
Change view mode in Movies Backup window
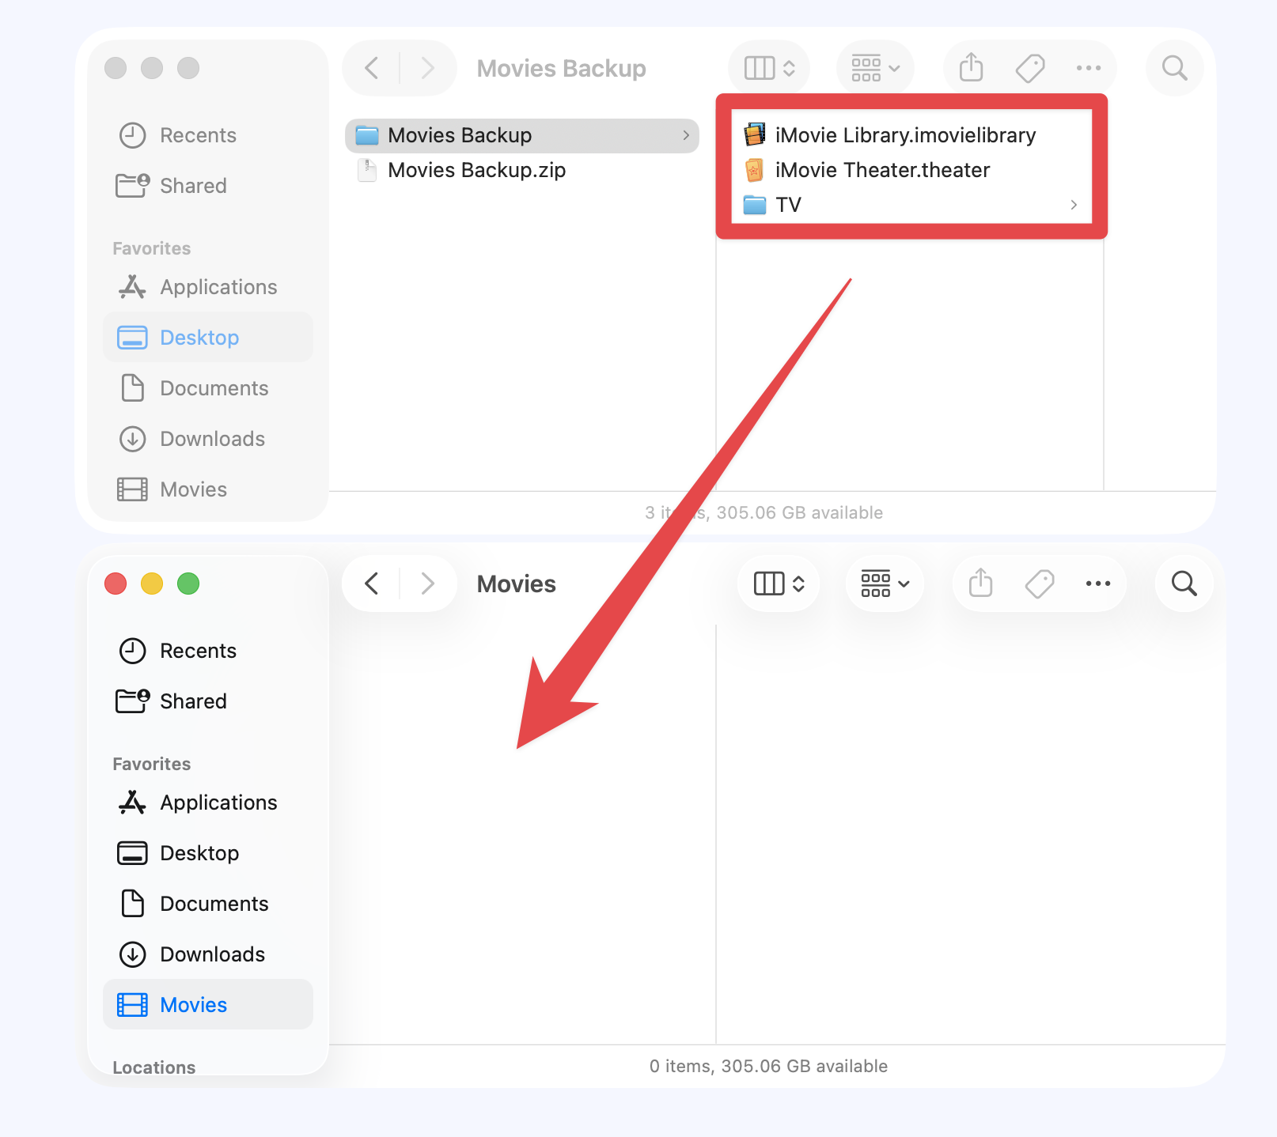[769, 68]
